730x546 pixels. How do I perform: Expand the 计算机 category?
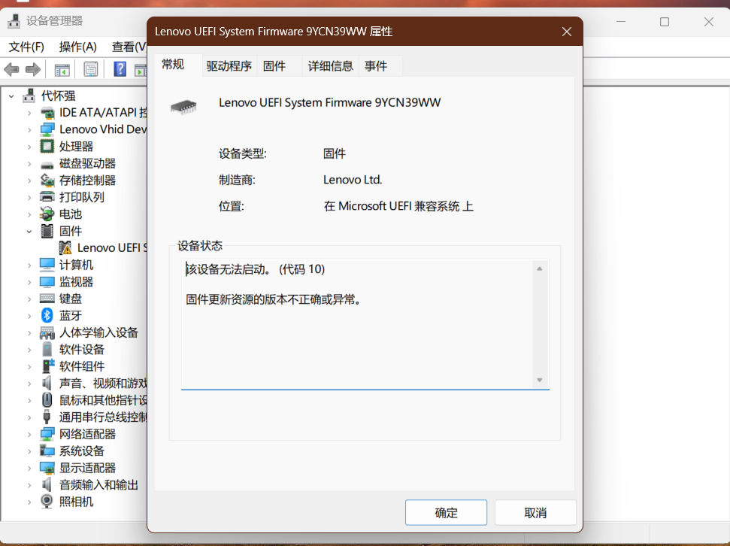[29, 265]
